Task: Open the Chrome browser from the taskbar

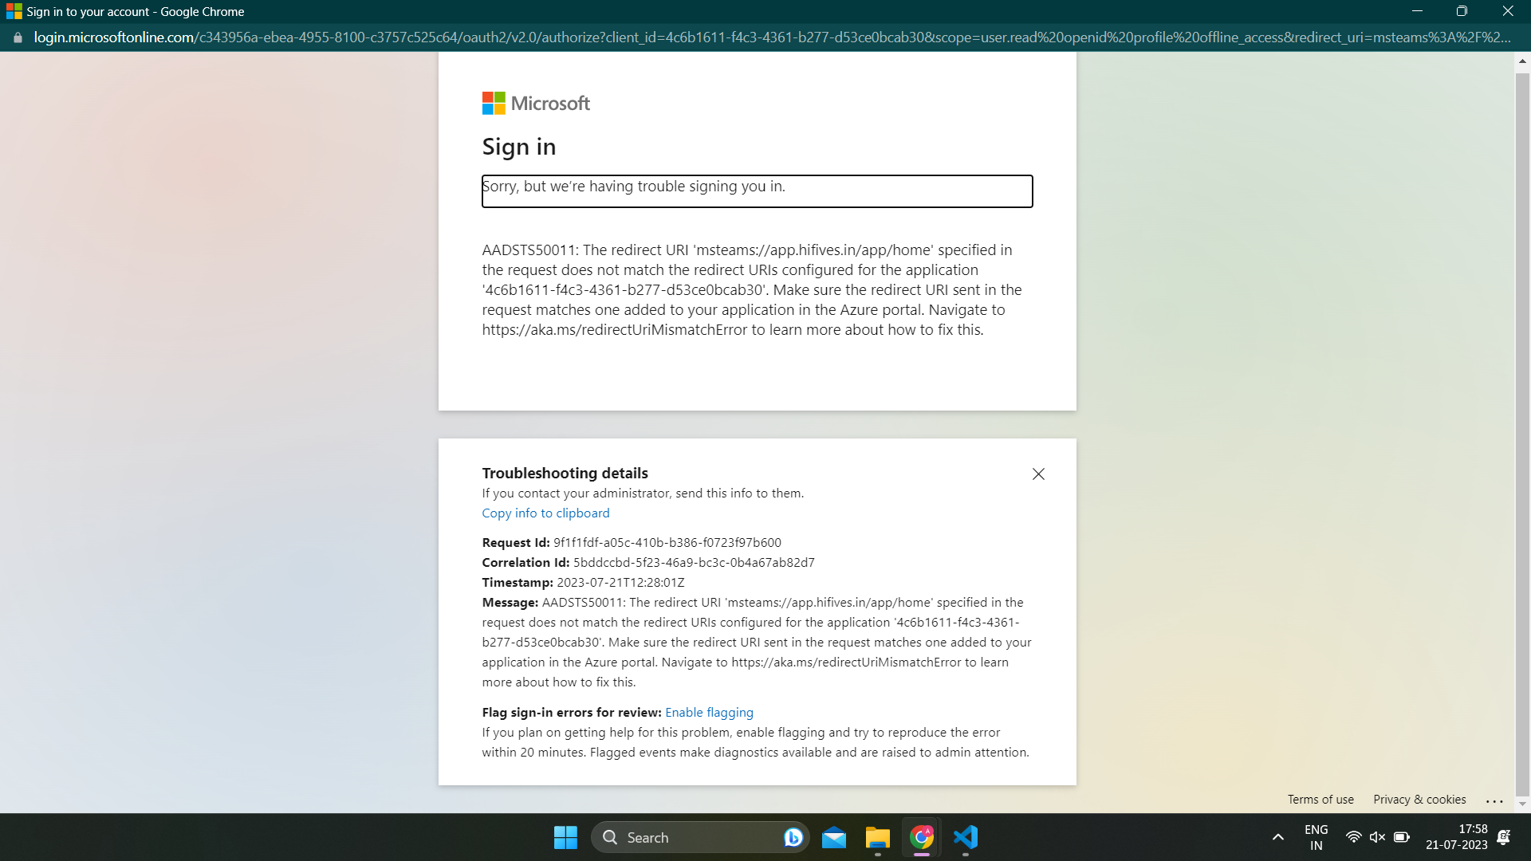Action: click(x=921, y=837)
